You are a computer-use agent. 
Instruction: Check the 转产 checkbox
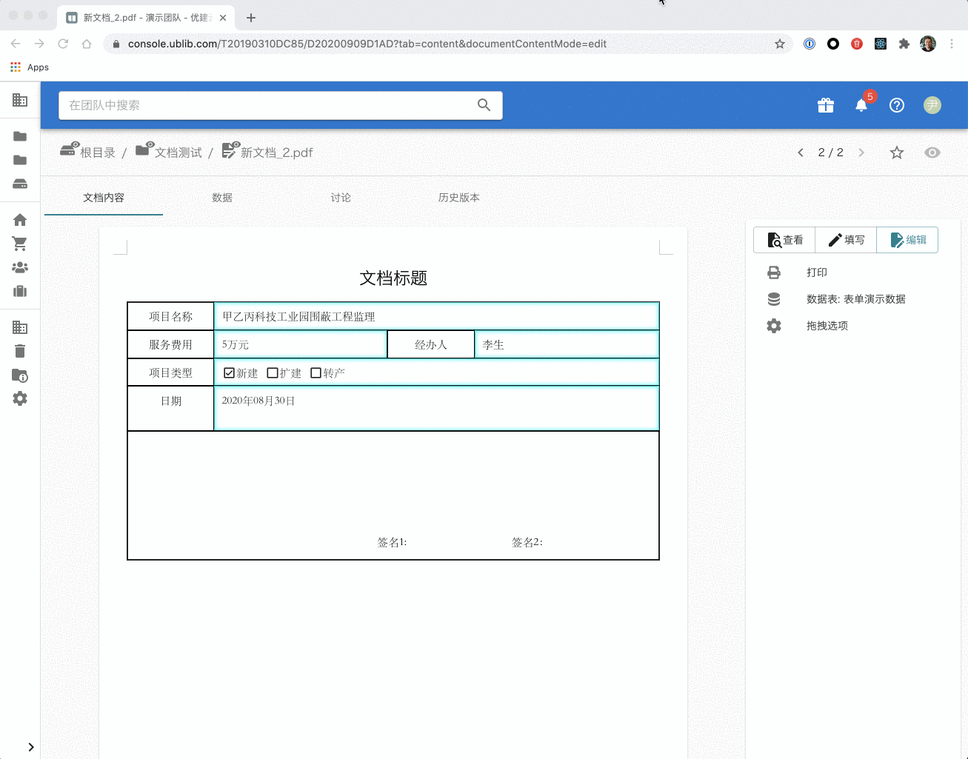pyautogui.click(x=316, y=373)
